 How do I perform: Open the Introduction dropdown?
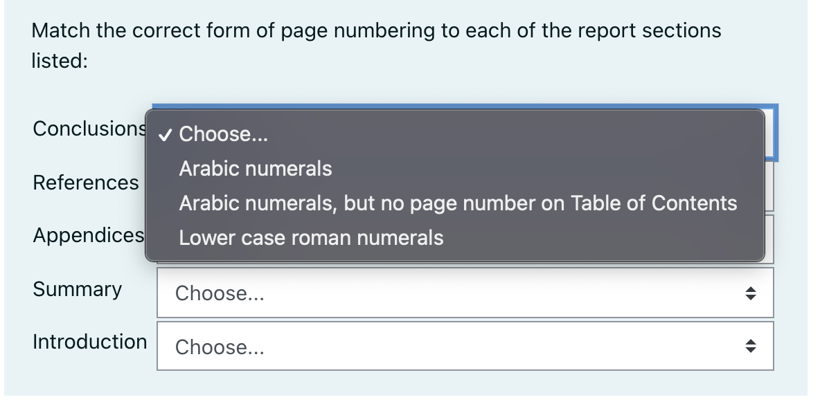(465, 346)
